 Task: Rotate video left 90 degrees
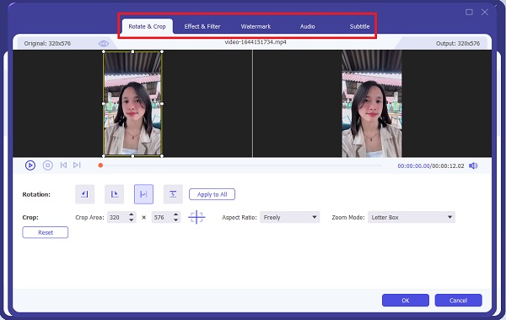(85, 194)
